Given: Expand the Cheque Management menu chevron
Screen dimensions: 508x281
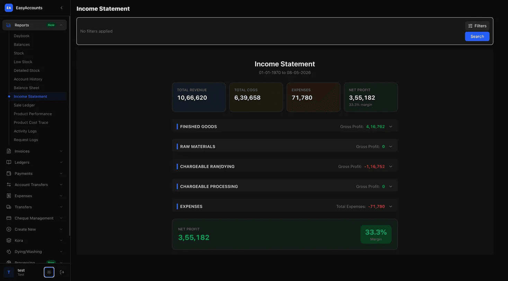Looking at the screenshot, I should click(x=61, y=218).
